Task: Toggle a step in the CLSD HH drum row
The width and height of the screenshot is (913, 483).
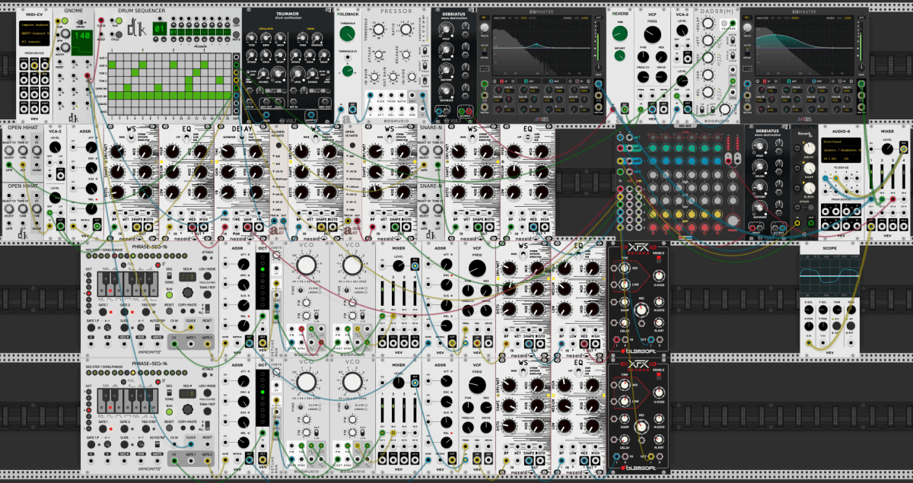Action: (x=113, y=95)
